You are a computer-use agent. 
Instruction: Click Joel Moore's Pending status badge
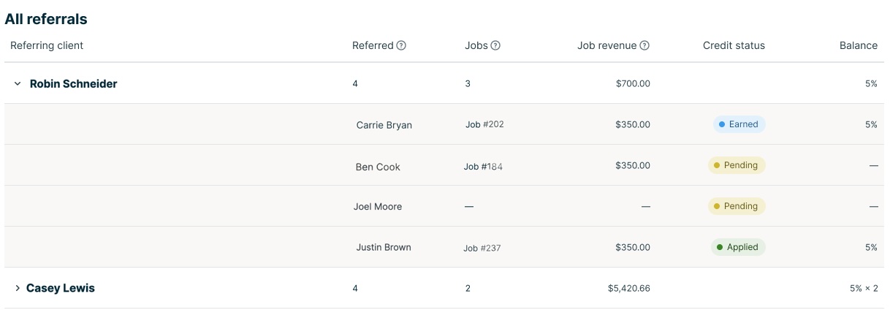(736, 206)
